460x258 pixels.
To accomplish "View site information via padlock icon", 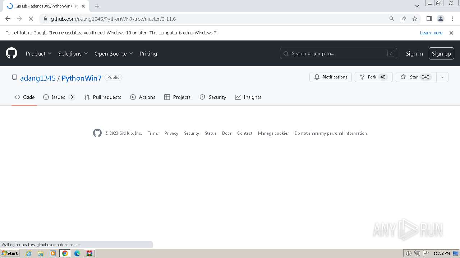I will point(45,19).
